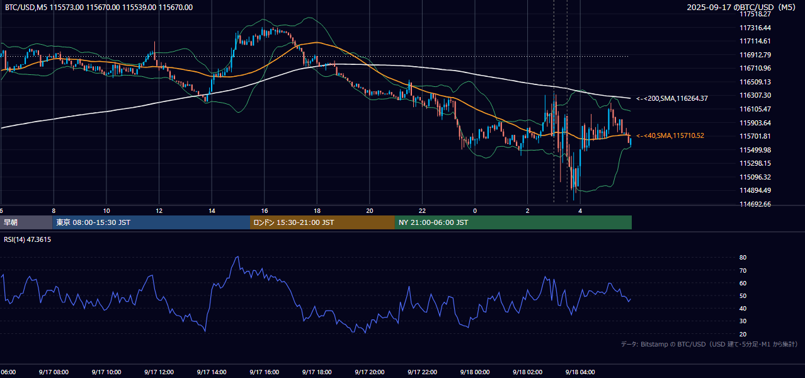Viewport: 805px width, 378px height.
Task: Click price axis value 114692.66
Action: tap(755, 204)
